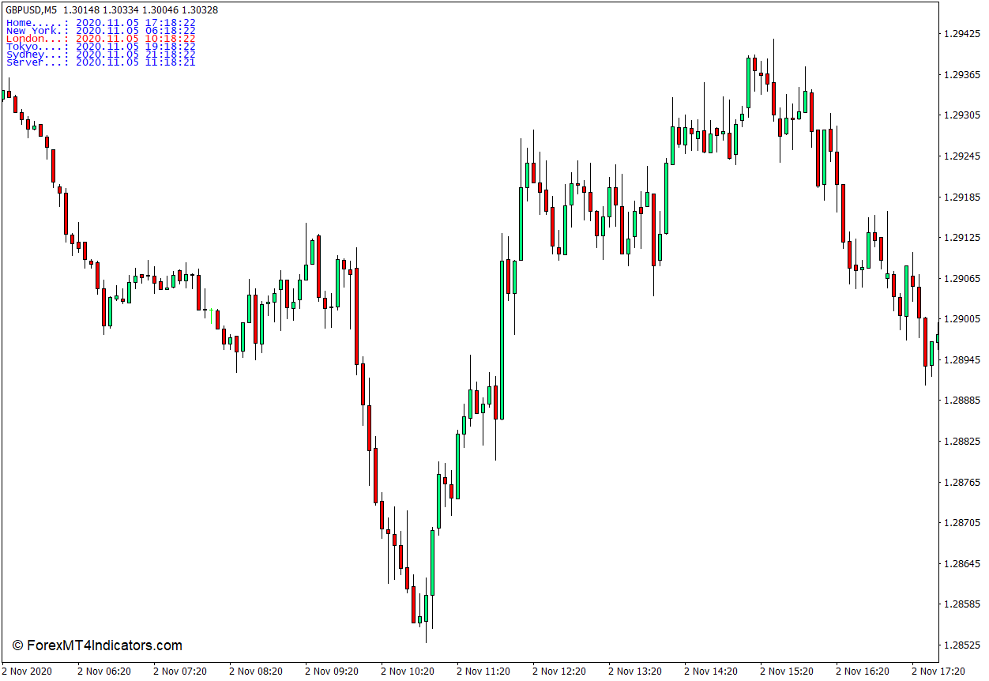Select the Tokyo time row

click(x=100, y=47)
